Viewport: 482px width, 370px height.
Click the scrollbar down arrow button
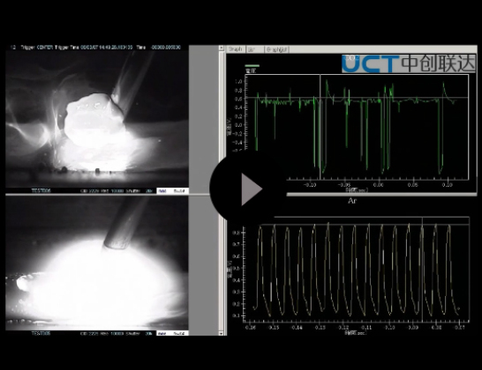222,333
